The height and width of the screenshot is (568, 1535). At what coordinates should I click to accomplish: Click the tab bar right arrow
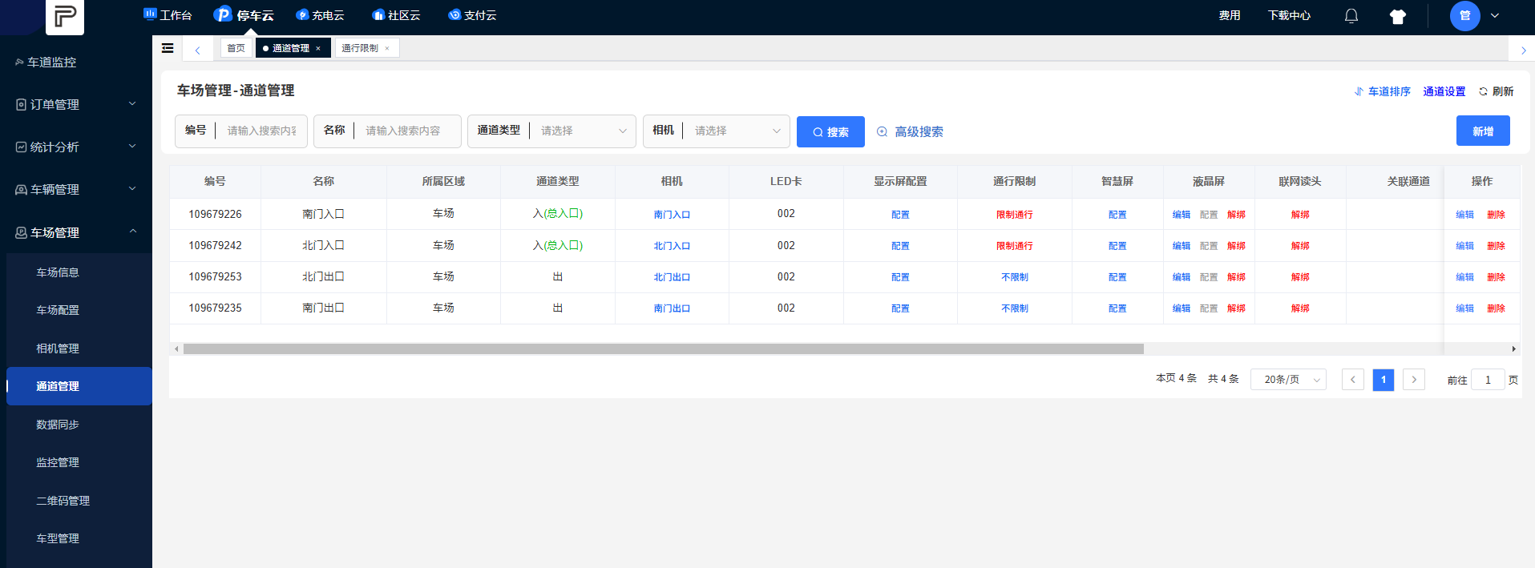[1523, 50]
